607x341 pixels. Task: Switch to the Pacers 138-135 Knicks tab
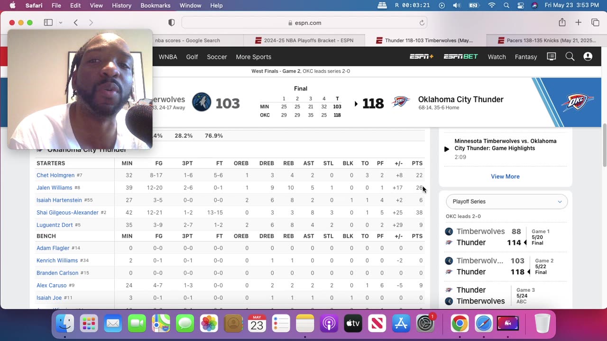(x=546, y=40)
